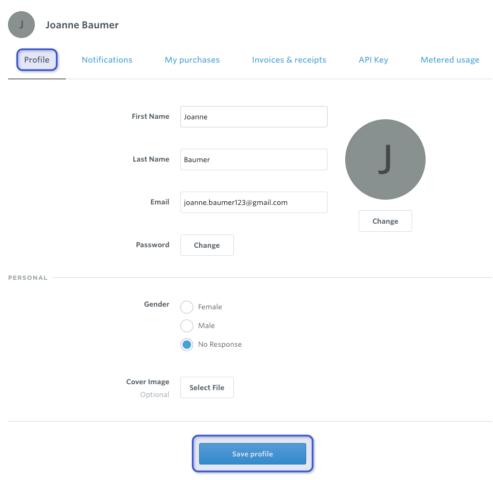Screen dimensions: 493x480
Task: Go to Invoices & receipts tab
Action: coord(289,60)
